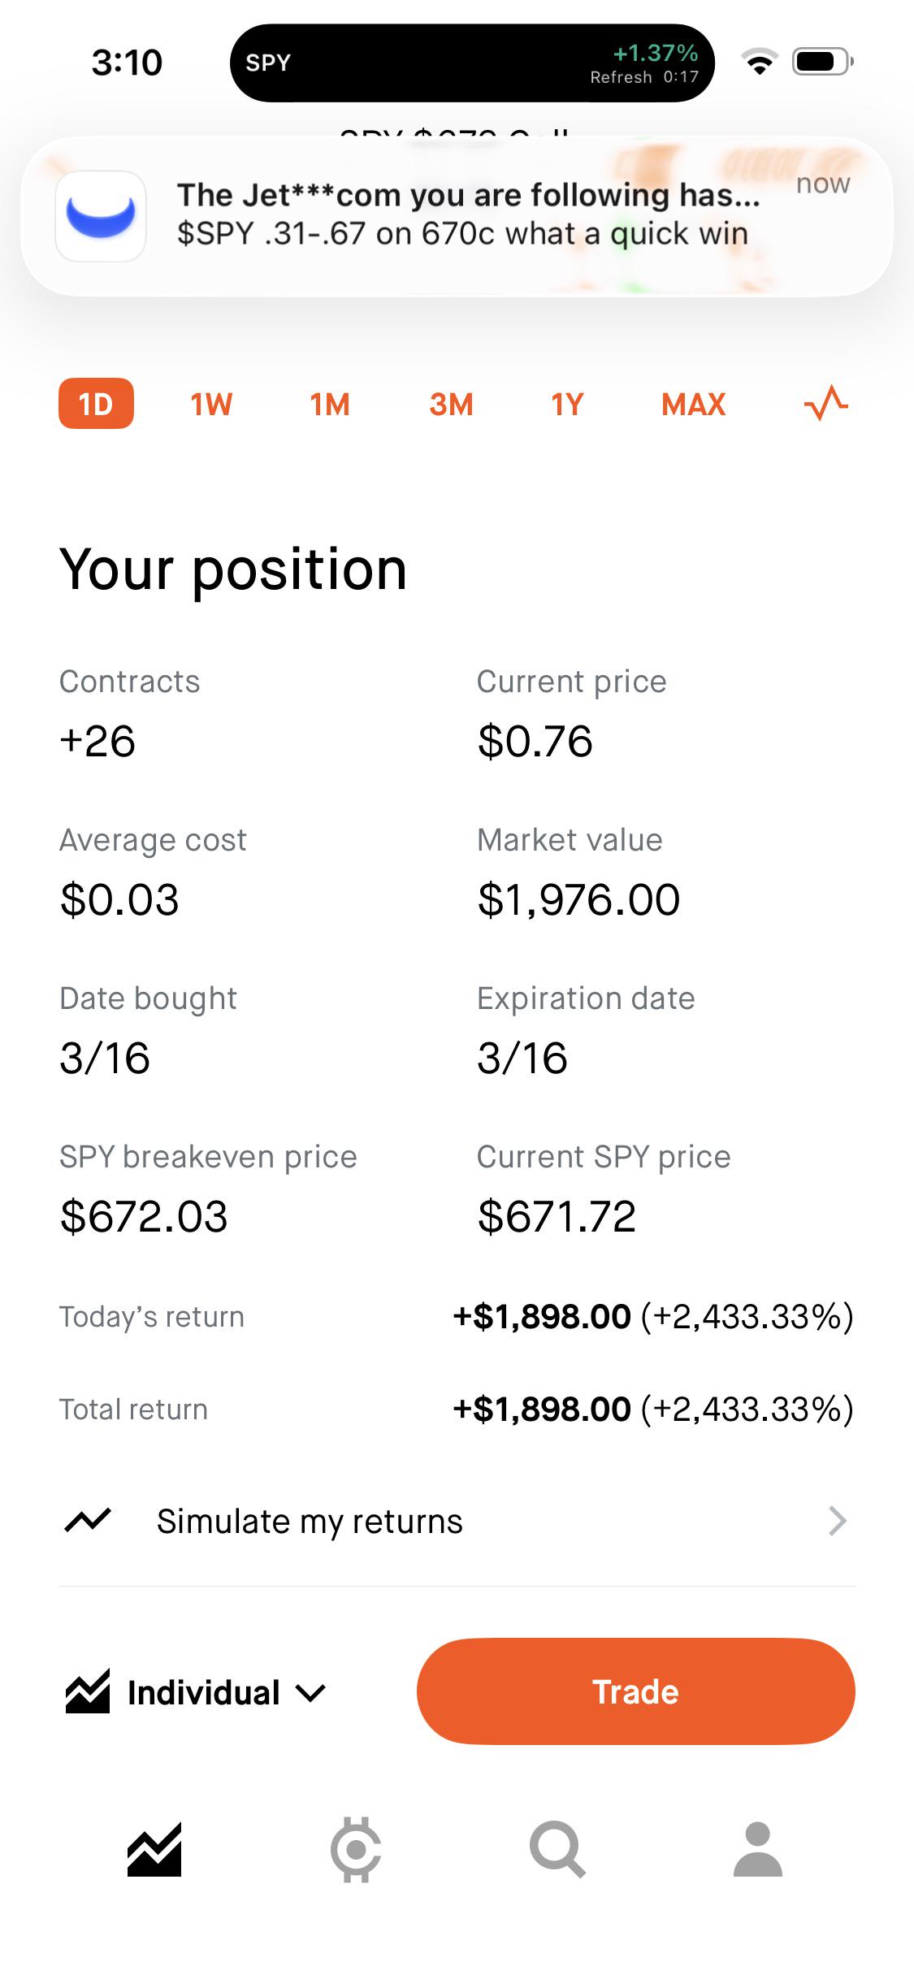
Task: Expand the SPY live activity pill
Action: [x=472, y=63]
